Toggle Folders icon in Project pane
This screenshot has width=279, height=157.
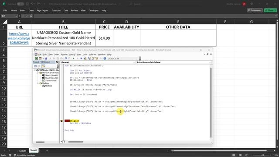(43, 66)
